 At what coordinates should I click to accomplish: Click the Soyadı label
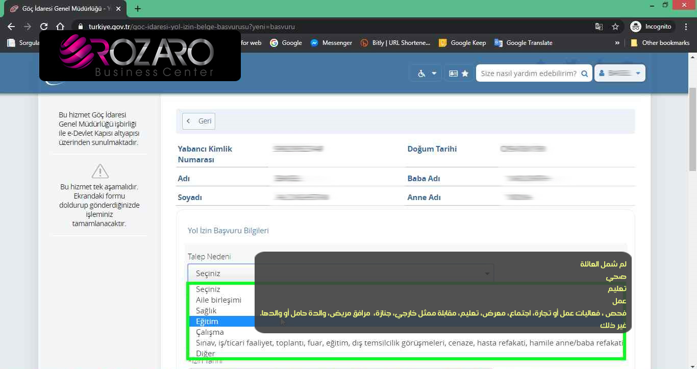(x=190, y=198)
